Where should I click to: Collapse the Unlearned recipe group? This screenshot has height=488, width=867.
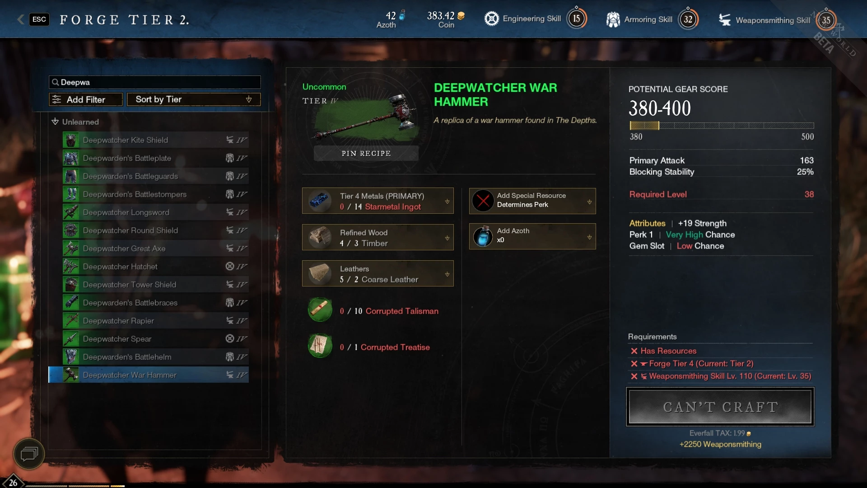pos(55,122)
